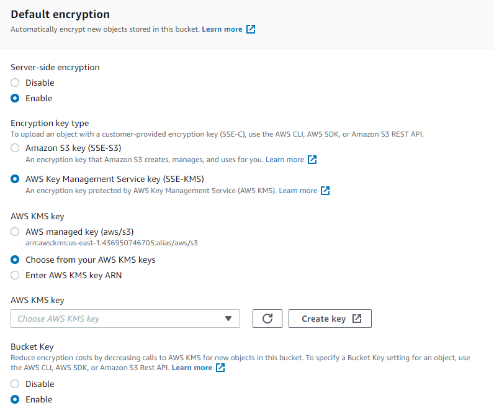Select Enable radio under Bucket Key

point(15,399)
